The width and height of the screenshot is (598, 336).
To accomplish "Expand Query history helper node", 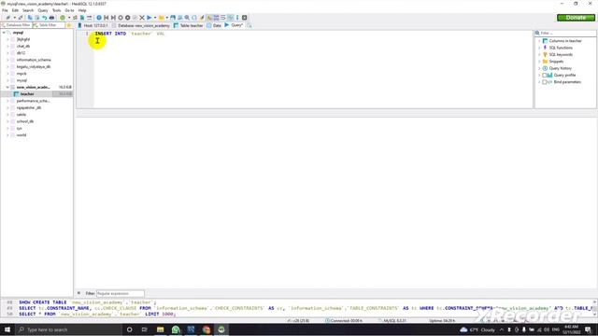I will tap(539, 68).
